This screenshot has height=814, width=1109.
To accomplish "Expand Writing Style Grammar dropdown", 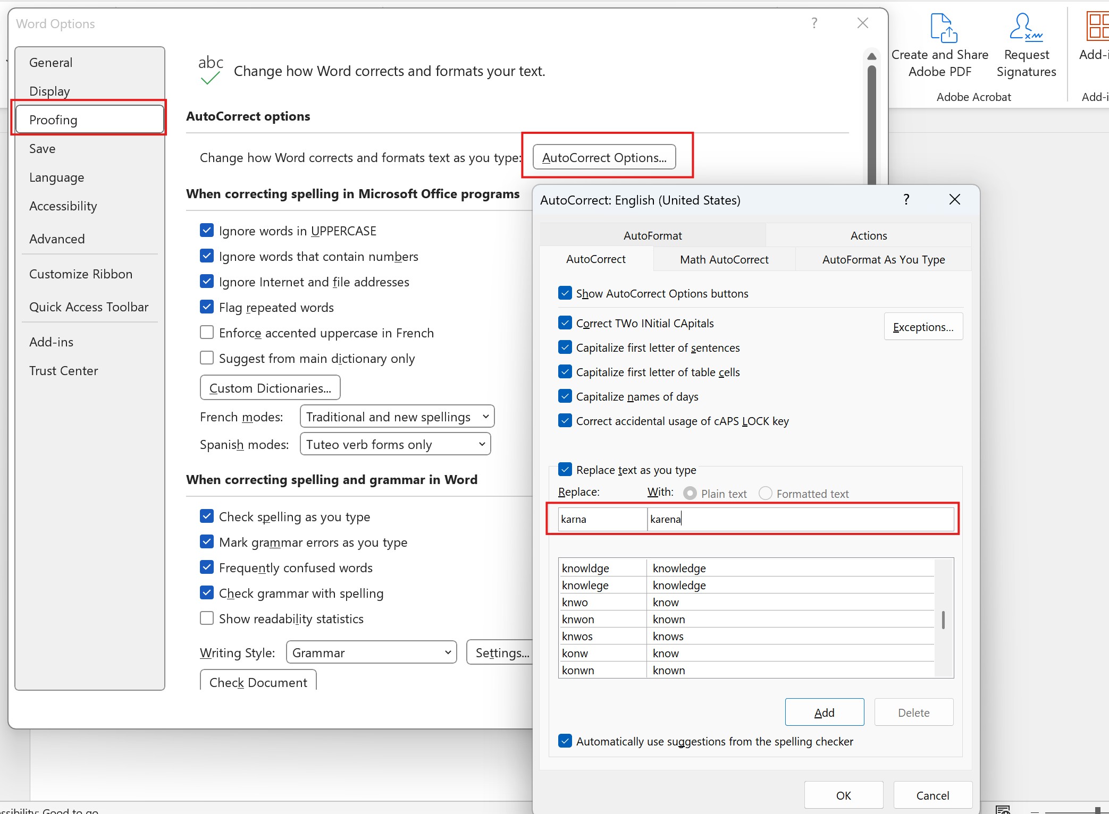I will coord(371,652).
